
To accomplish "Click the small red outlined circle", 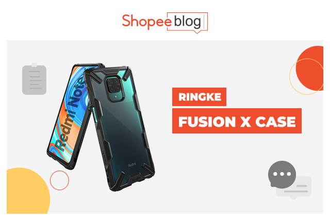I will click(59, 180).
